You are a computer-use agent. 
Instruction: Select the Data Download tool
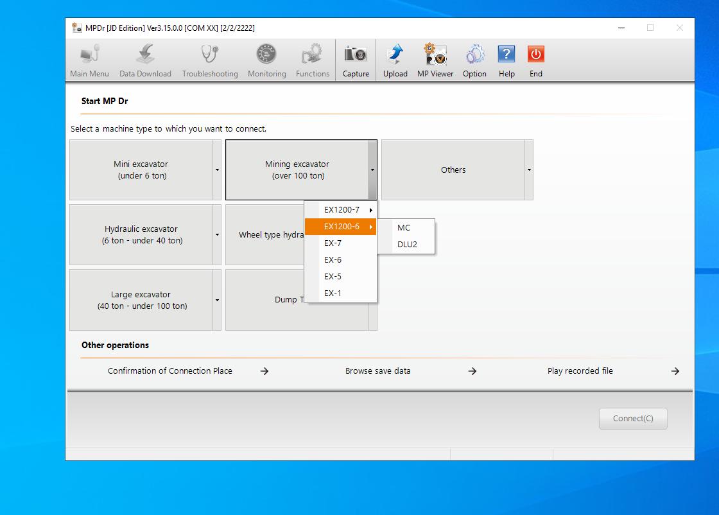point(145,59)
